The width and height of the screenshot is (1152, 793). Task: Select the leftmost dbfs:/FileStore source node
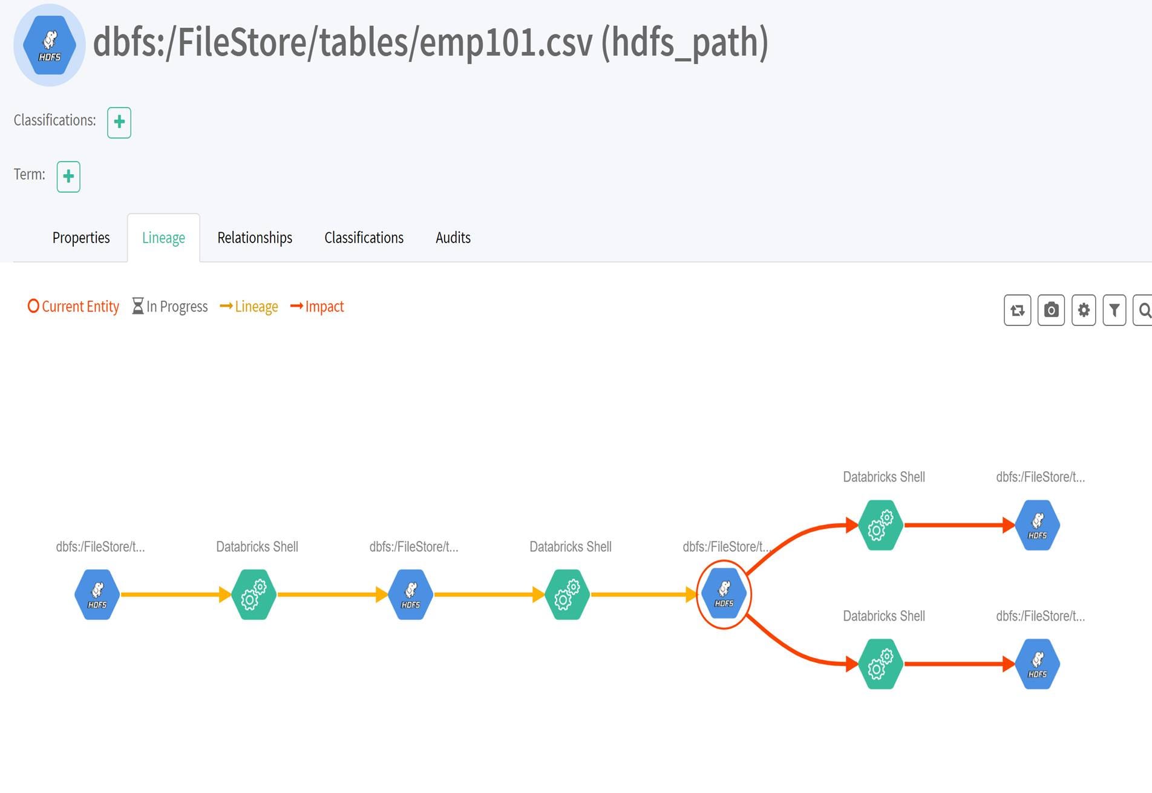96,594
